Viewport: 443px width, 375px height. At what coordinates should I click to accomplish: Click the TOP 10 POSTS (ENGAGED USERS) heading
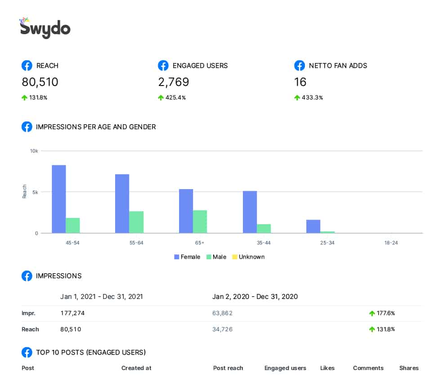click(91, 352)
